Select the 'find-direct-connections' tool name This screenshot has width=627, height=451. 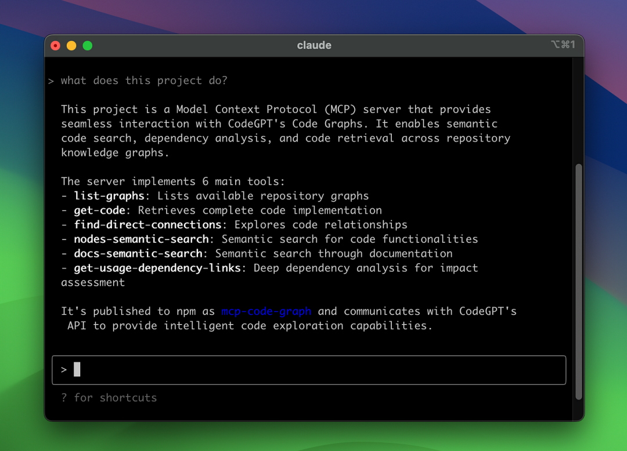[147, 224]
